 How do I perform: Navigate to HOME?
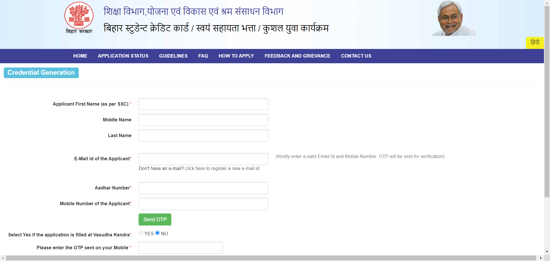tap(80, 56)
